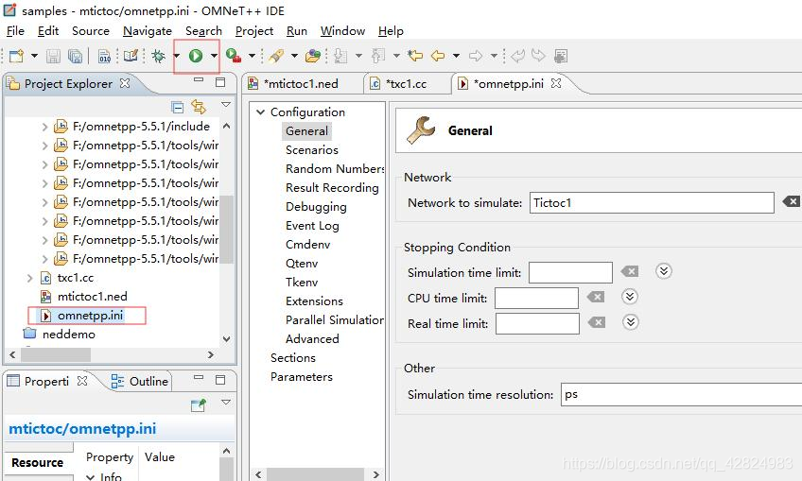Click the Search flashlight icon
This screenshot has height=481, width=802.
[x=276, y=56]
